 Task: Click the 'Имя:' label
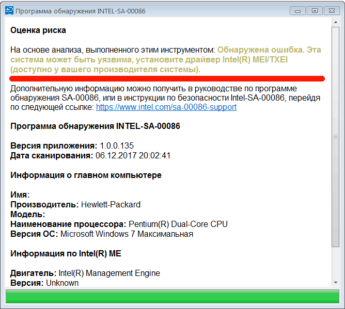(20, 194)
